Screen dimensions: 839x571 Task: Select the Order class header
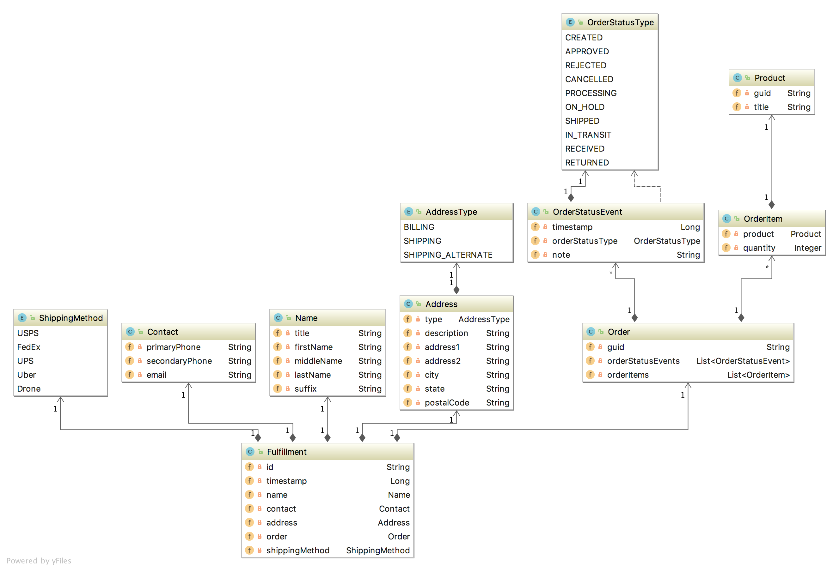point(618,332)
